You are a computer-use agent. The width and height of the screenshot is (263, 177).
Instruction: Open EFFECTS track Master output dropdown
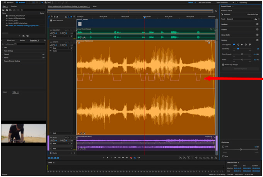pos(62,51)
